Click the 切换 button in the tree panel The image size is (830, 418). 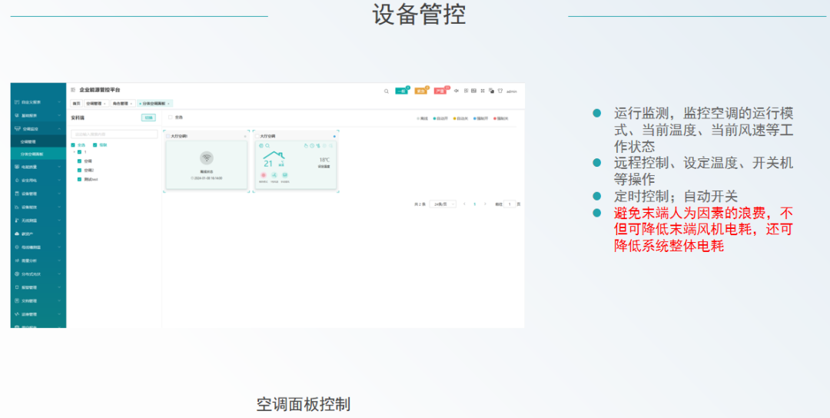(148, 118)
